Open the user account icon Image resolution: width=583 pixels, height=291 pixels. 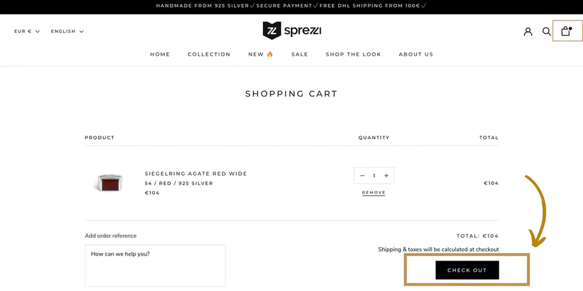point(528,31)
